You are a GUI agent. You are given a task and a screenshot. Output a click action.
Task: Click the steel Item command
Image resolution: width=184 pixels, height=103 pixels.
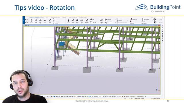coord(55,19)
